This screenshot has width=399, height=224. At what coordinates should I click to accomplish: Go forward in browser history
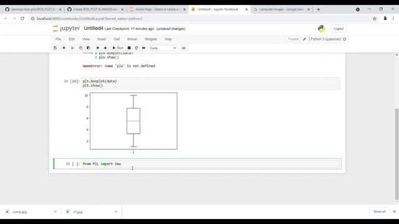click(x=14, y=19)
